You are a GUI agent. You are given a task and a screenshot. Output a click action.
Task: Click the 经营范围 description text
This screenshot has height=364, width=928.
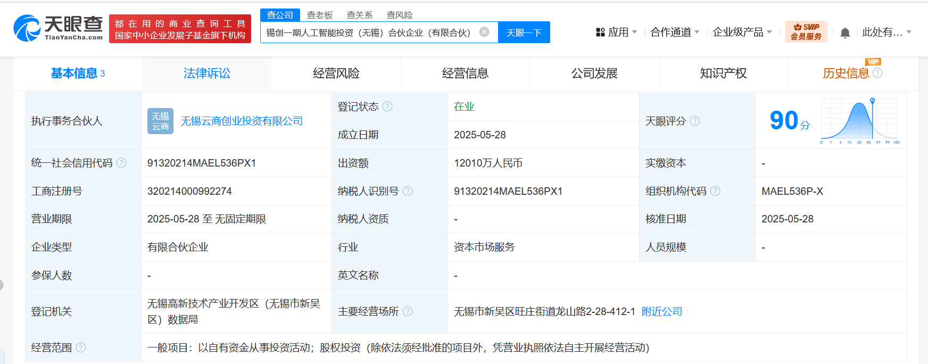(398, 348)
